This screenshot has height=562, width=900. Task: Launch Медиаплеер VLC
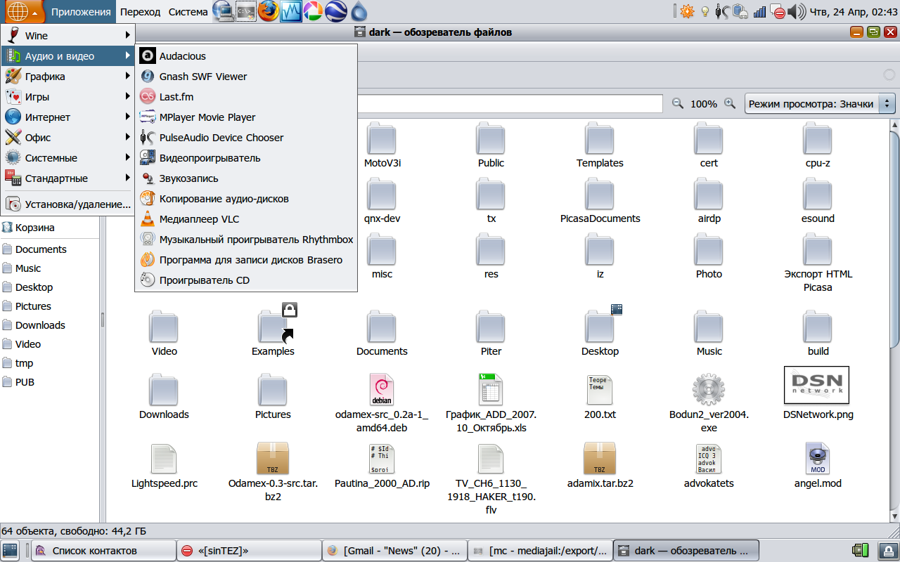[x=246, y=219]
